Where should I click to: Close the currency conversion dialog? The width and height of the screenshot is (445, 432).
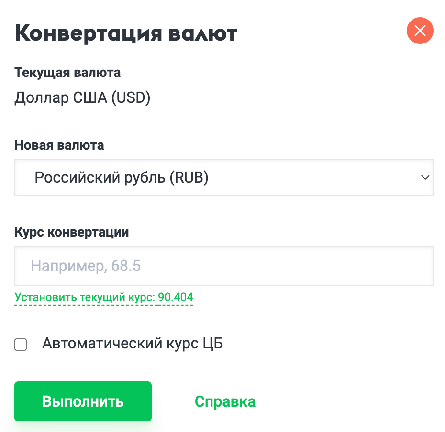[420, 31]
